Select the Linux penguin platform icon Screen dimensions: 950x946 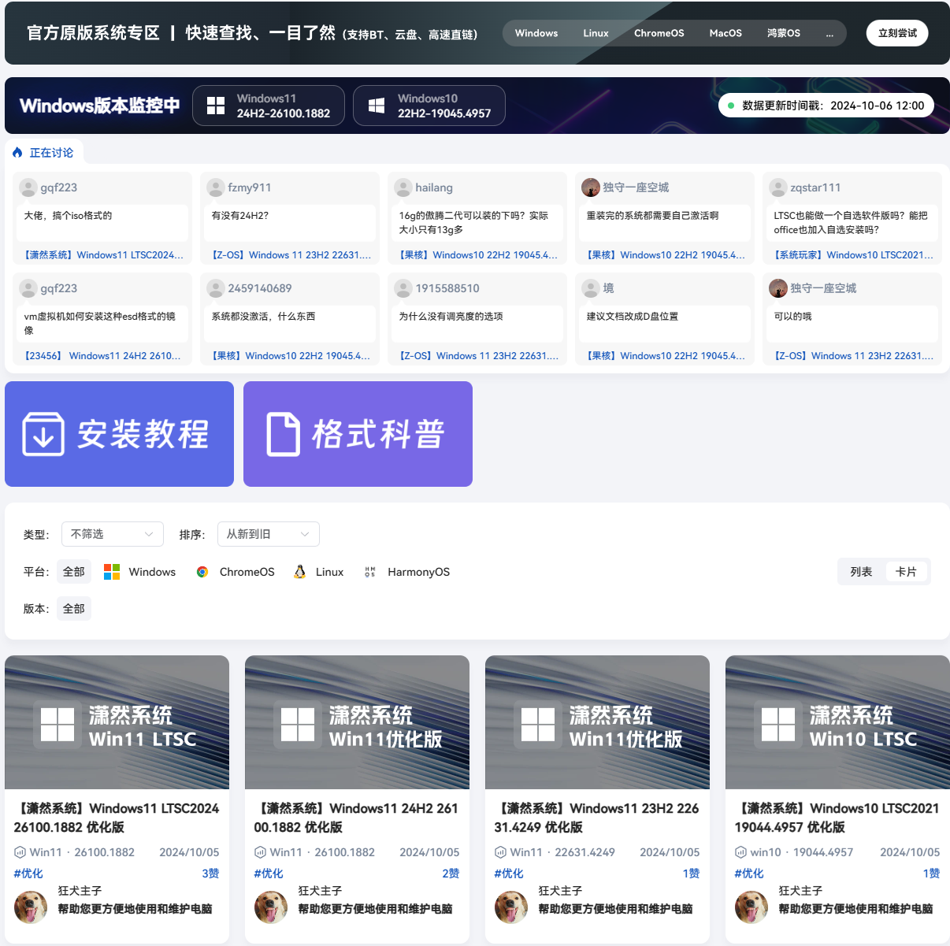pyautogui.click(x=299, y=571)
